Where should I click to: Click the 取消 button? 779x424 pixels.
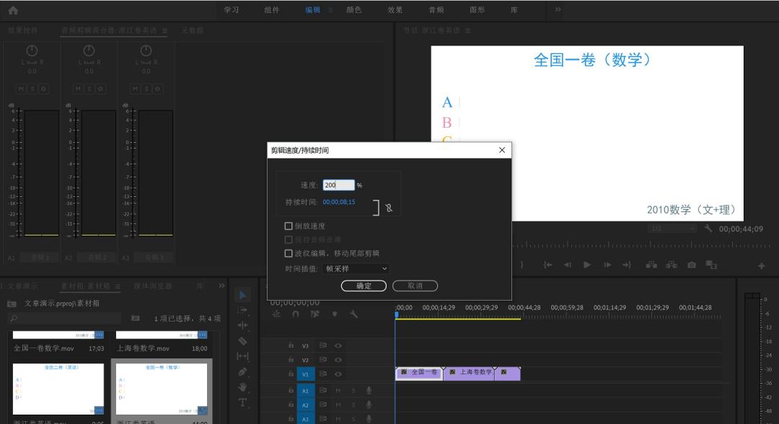point(415,286)
